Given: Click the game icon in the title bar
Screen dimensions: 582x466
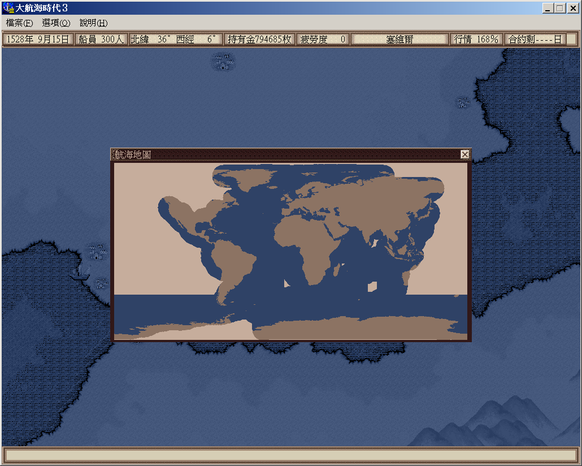Looking at the screenshot, I should click(x=8, y=8).
